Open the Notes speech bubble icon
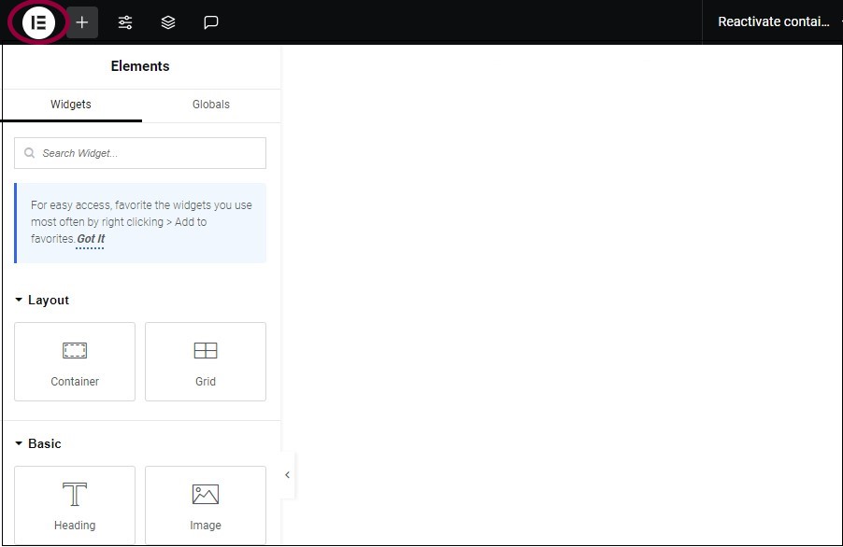This screenshot has width=843, height=547. click(x=211, y=22)
